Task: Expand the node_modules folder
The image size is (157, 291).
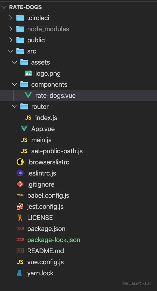Action: pyautogui.click(x=11, y=29)
